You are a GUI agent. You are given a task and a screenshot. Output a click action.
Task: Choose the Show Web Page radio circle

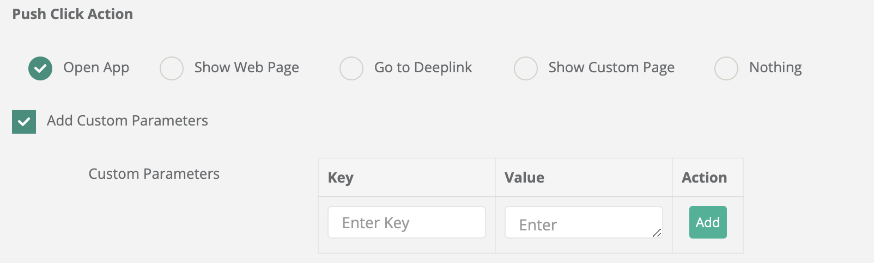click(172, 68)
